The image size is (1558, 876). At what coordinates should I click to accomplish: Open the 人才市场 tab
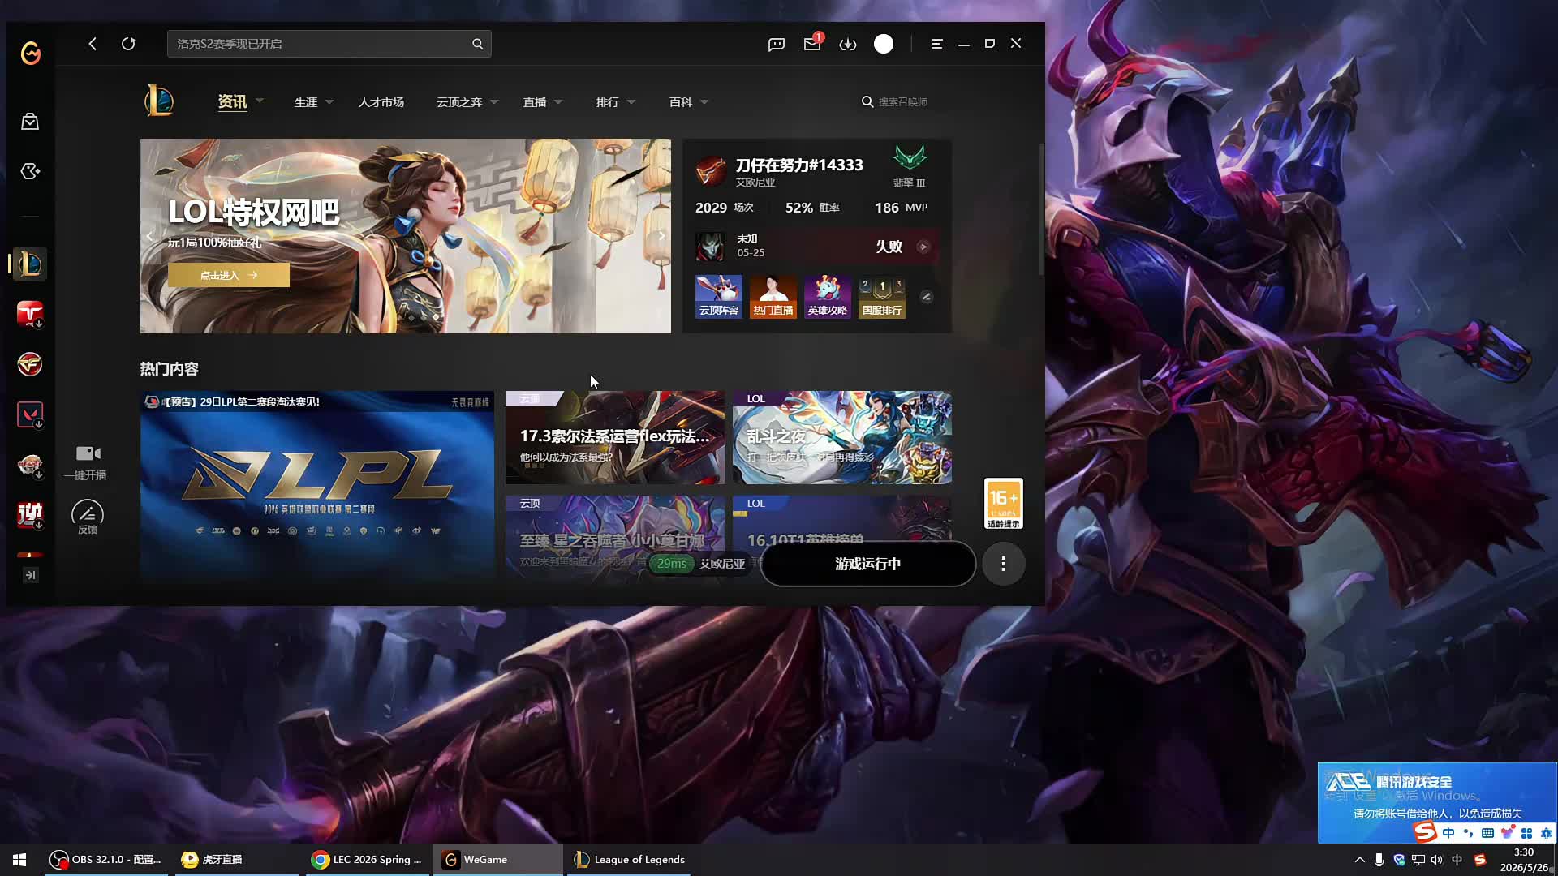[381, 102]
